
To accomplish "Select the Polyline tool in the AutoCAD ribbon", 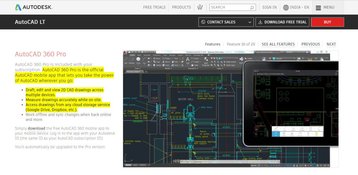I will 131,60.
